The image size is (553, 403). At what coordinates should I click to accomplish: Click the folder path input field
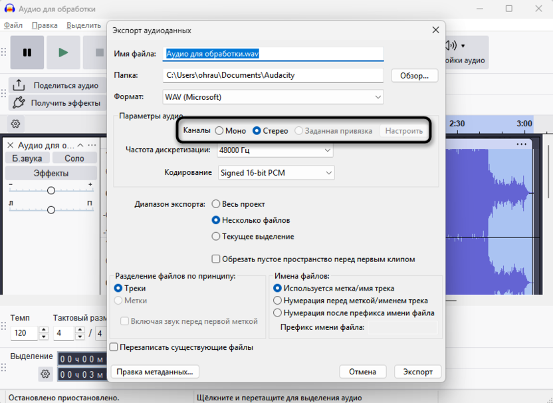(x=273, y=75)
